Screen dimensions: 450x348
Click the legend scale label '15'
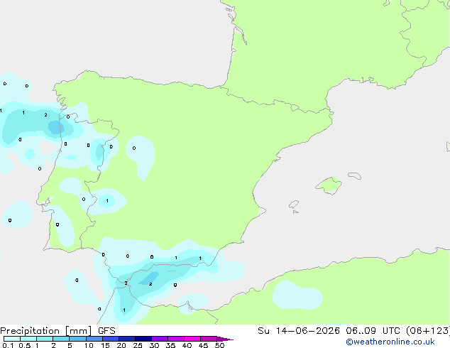(105, 345)
